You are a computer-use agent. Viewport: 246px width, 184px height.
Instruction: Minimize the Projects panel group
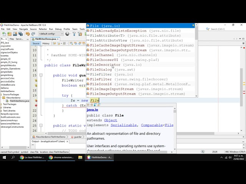click(x=28, y=39)
